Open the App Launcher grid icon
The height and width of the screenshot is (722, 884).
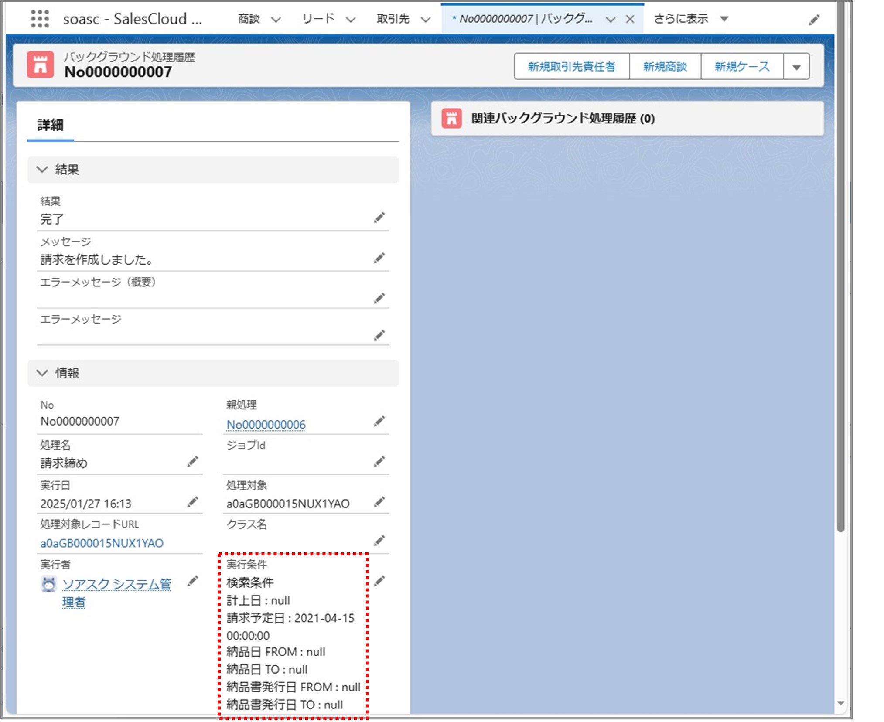coord(40,19)
